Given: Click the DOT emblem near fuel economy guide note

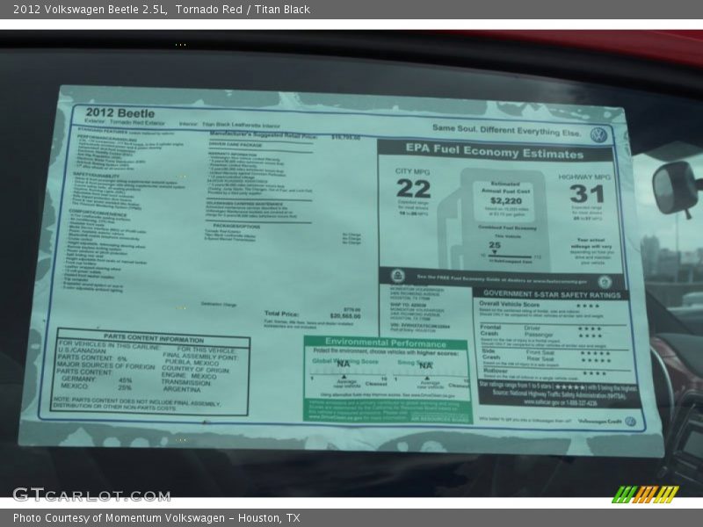Looking at the screenshot, I should [x=398, y=276].
